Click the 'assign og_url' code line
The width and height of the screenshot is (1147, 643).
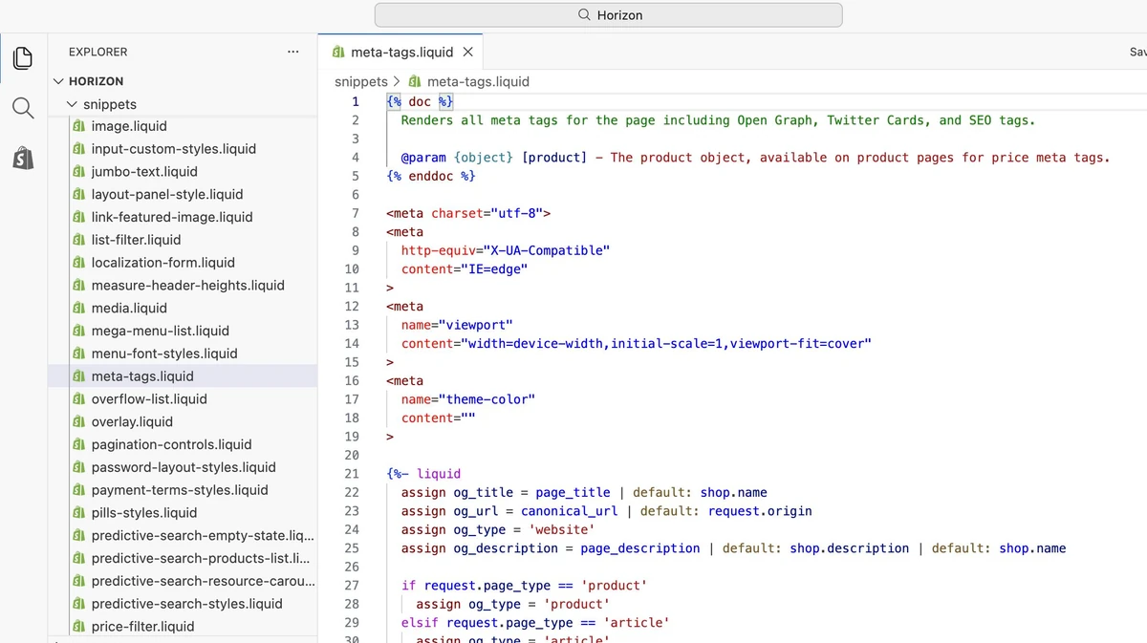(606, 511)
